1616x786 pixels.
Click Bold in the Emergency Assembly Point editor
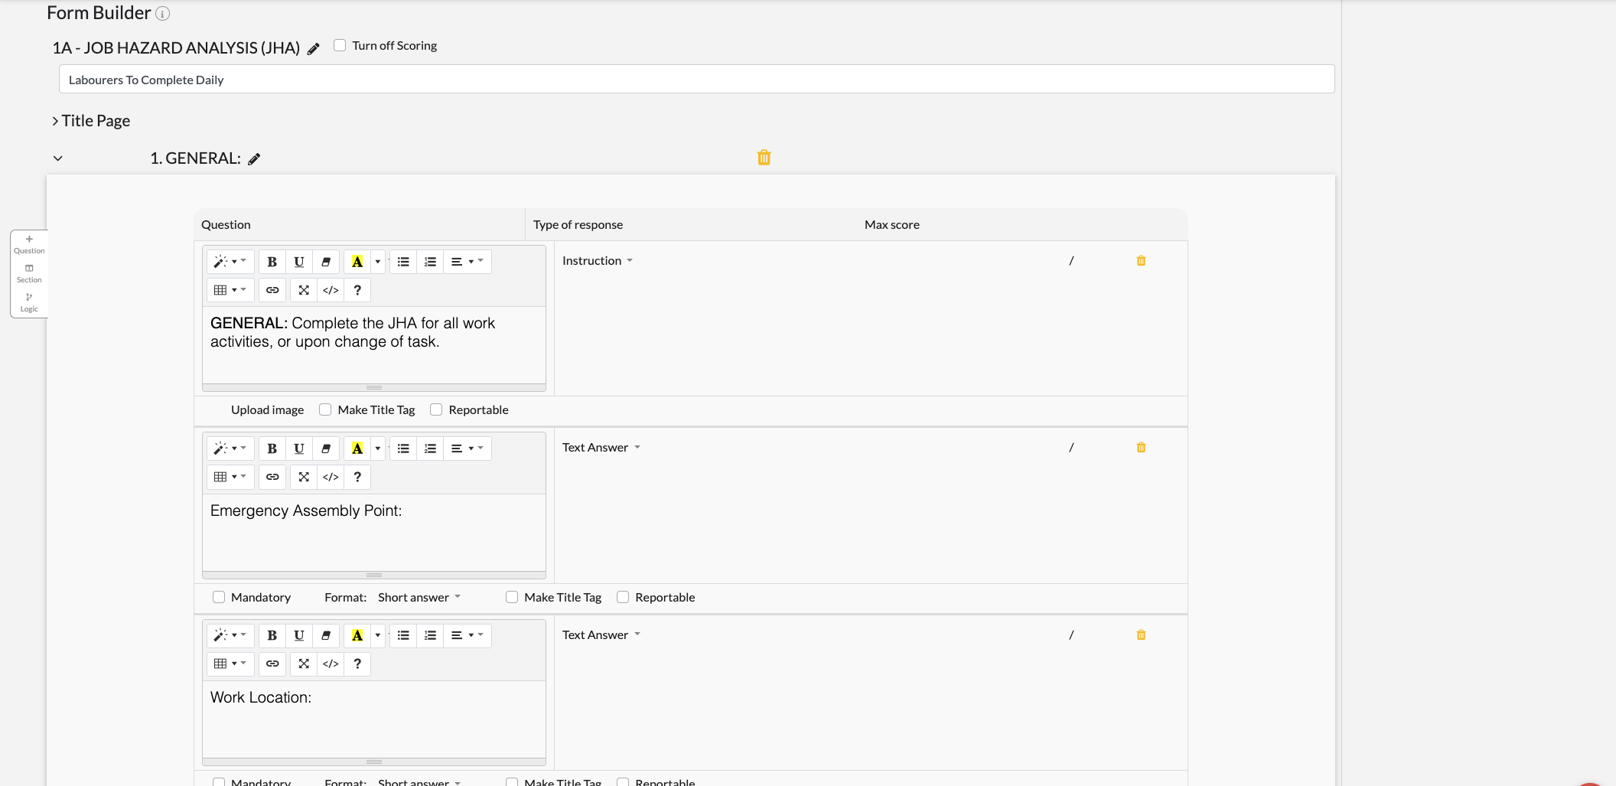click(272, 448)
